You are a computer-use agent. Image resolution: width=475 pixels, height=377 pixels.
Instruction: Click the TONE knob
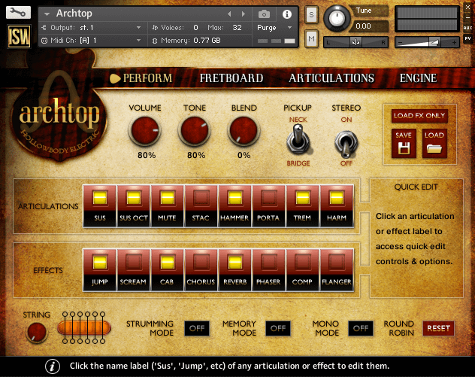point(195,130)
